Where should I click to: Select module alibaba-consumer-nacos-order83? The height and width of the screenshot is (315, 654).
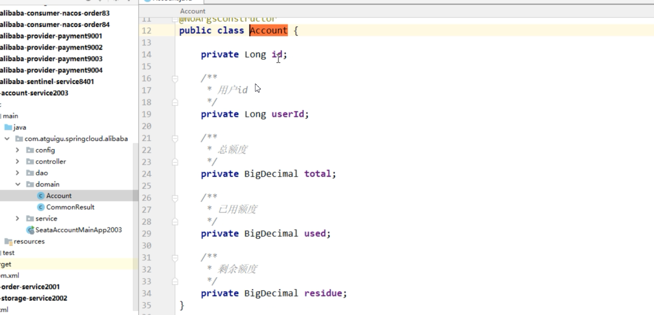(55, 13)
